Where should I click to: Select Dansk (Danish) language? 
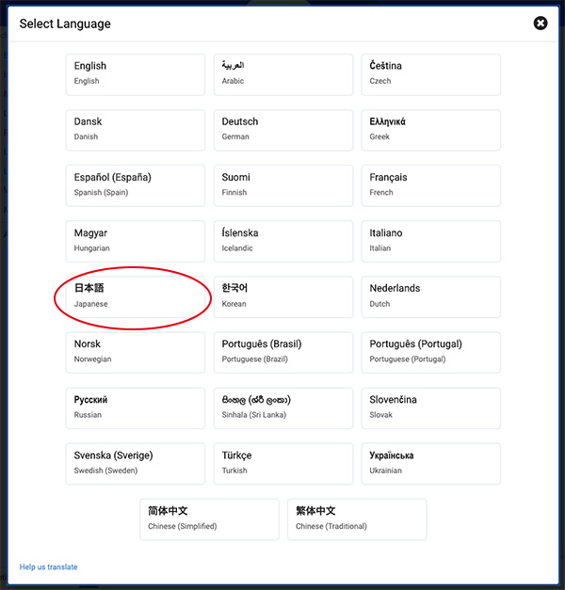point(136,130)
